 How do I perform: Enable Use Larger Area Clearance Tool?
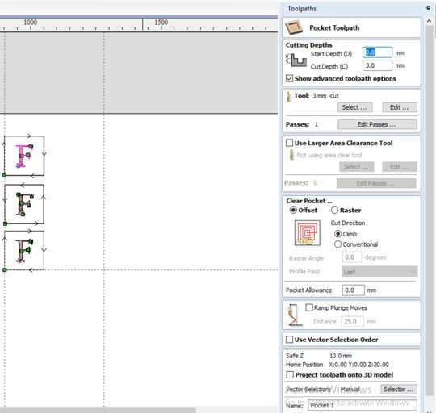(x=290, y=143)
